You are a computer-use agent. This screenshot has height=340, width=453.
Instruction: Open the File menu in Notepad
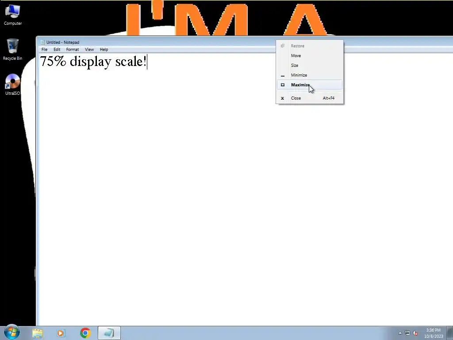45,50
